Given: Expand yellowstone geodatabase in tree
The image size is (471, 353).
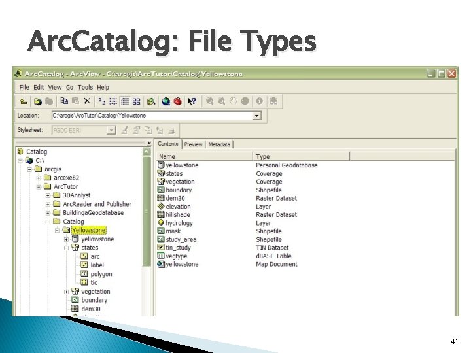Looking at the screenshot, I should [66, 239].
